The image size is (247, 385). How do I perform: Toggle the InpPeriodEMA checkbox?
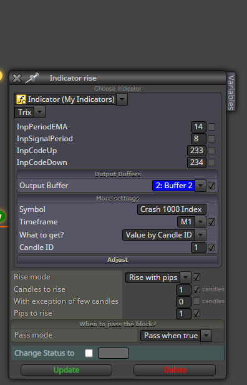click(x=211, y=127)
